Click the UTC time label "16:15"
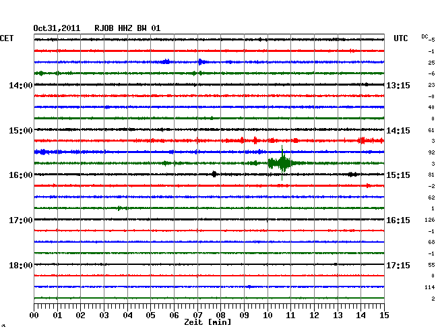 coord(398,220)
